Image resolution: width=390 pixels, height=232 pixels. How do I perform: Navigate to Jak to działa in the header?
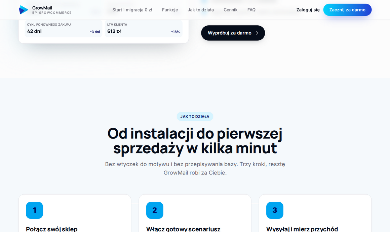pyautogui.click(x=201, y=10)
